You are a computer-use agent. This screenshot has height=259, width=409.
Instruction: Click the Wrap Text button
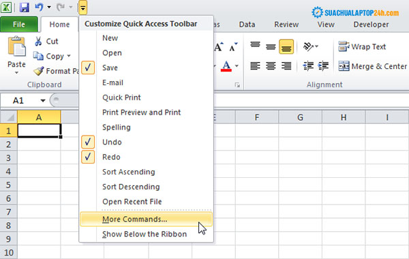[x=362, y=46]
